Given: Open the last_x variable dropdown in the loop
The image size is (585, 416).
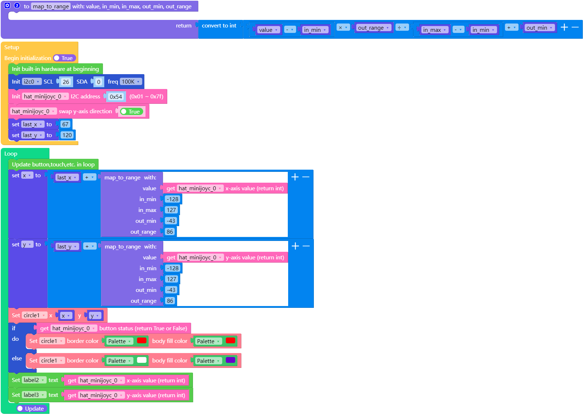Looking at the screenshot, I should click(67, 177).
